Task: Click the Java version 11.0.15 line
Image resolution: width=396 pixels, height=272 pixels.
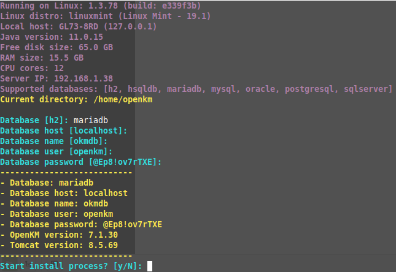Action: (x=52, y=37)
